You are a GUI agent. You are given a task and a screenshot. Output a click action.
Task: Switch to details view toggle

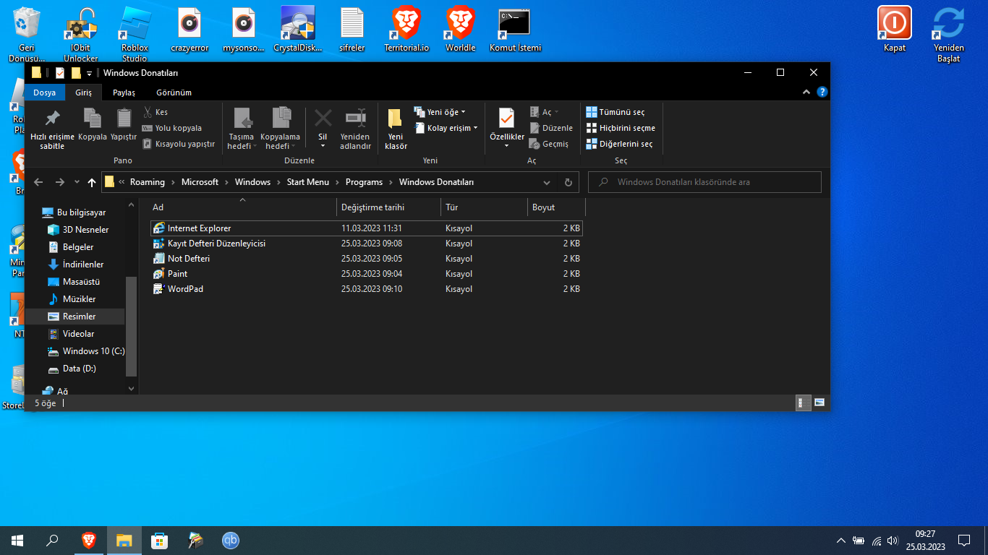pos(802,403)
